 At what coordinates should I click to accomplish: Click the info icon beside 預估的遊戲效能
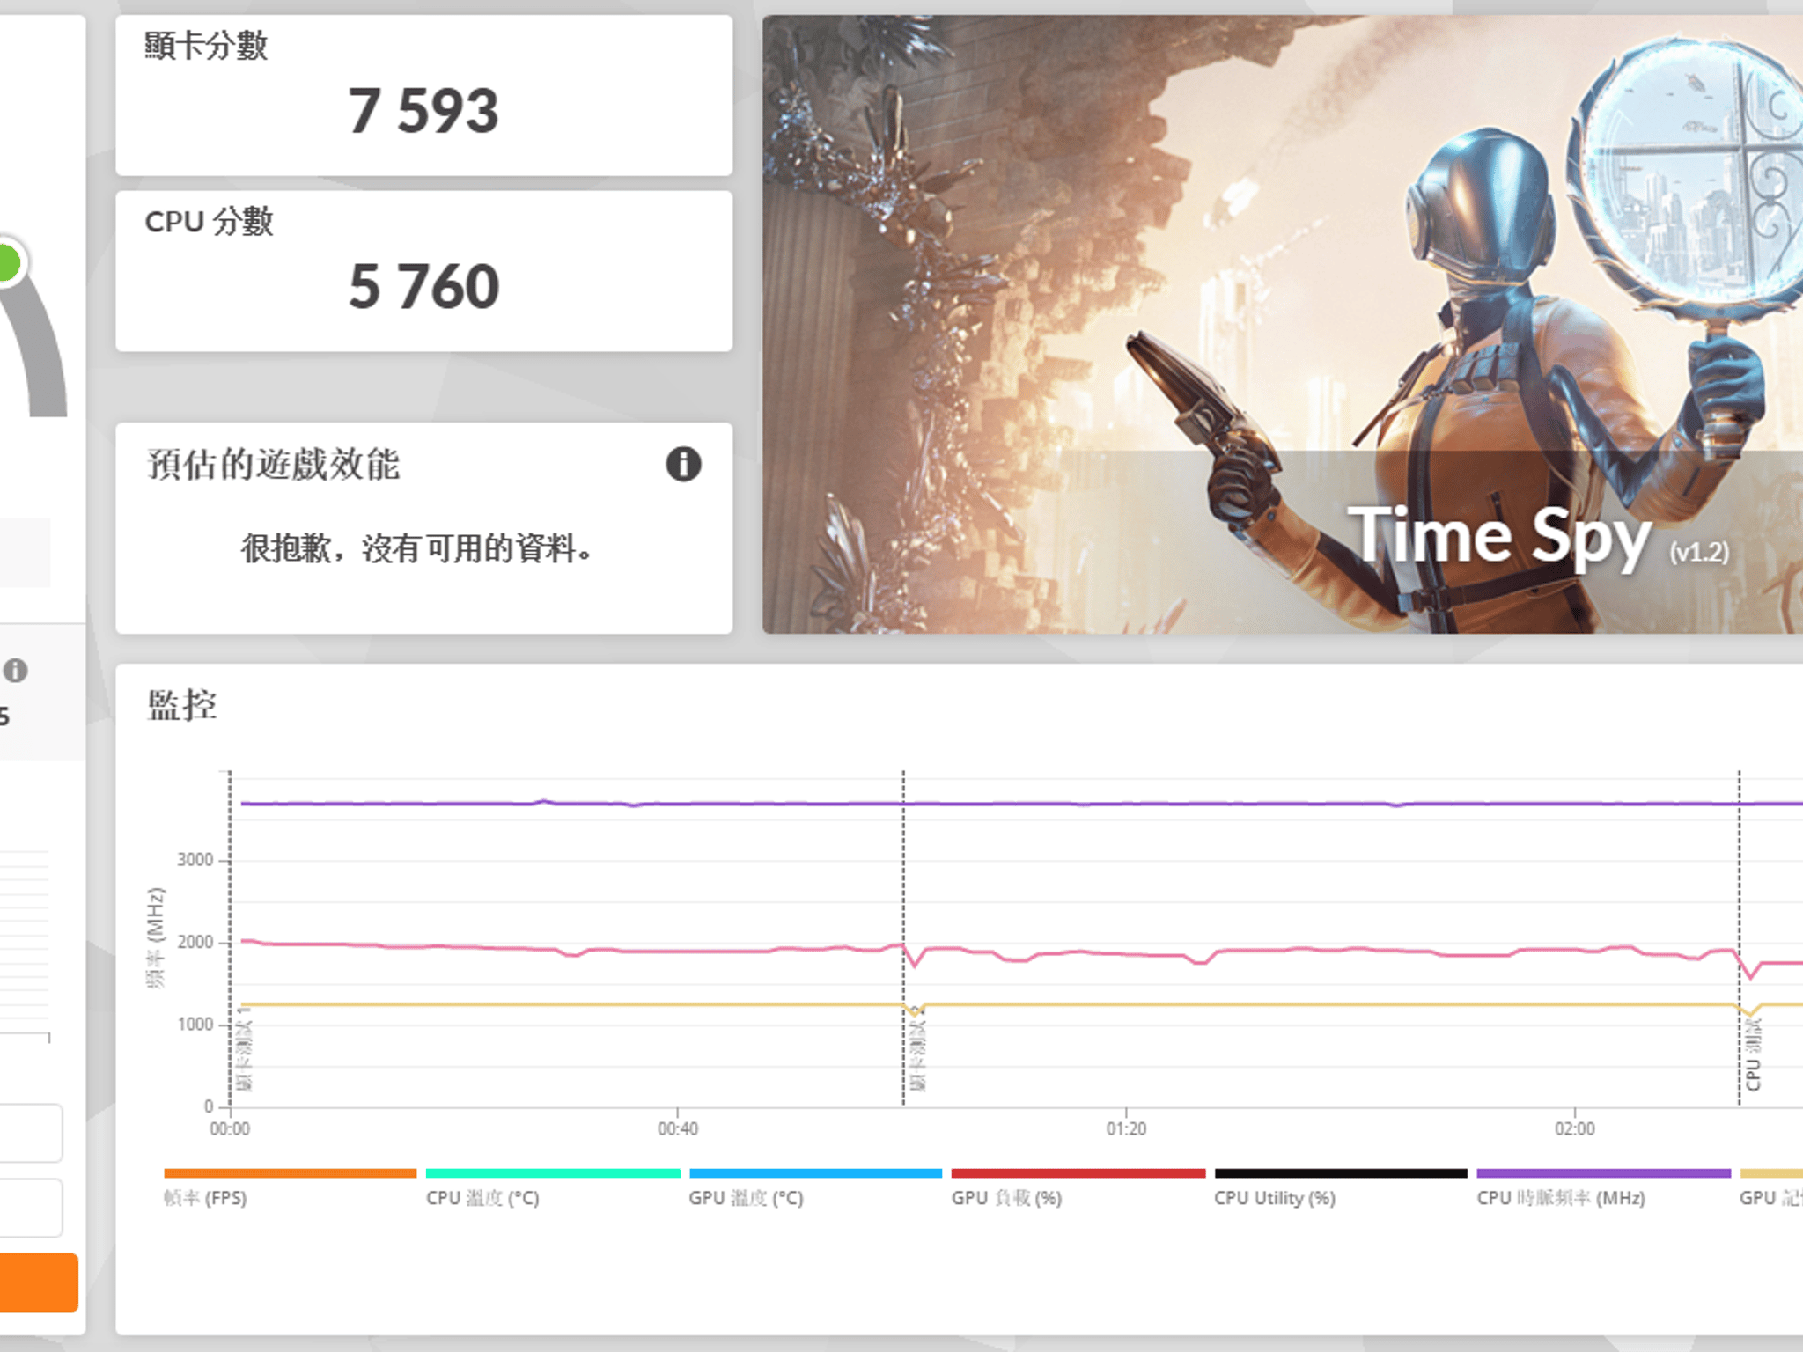click(683, 464)
